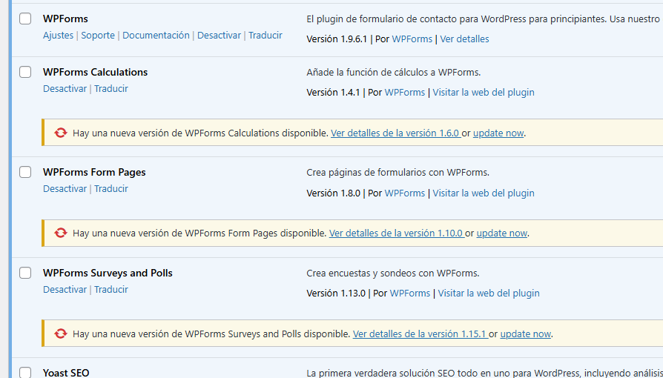663x378 pixels.
Task: Click Desactivar under WPForms Calculations
Action: tap(65, 88)
